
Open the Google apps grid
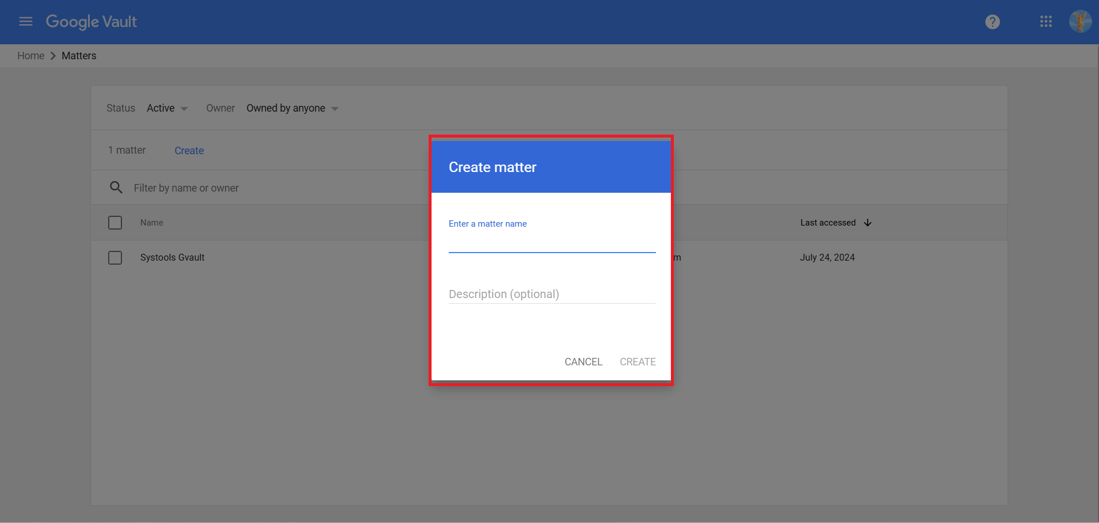(1046, 22)
